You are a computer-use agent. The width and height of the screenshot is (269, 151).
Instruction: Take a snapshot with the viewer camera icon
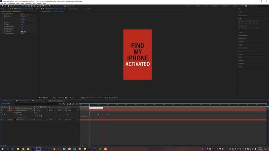tap(66, 98)
